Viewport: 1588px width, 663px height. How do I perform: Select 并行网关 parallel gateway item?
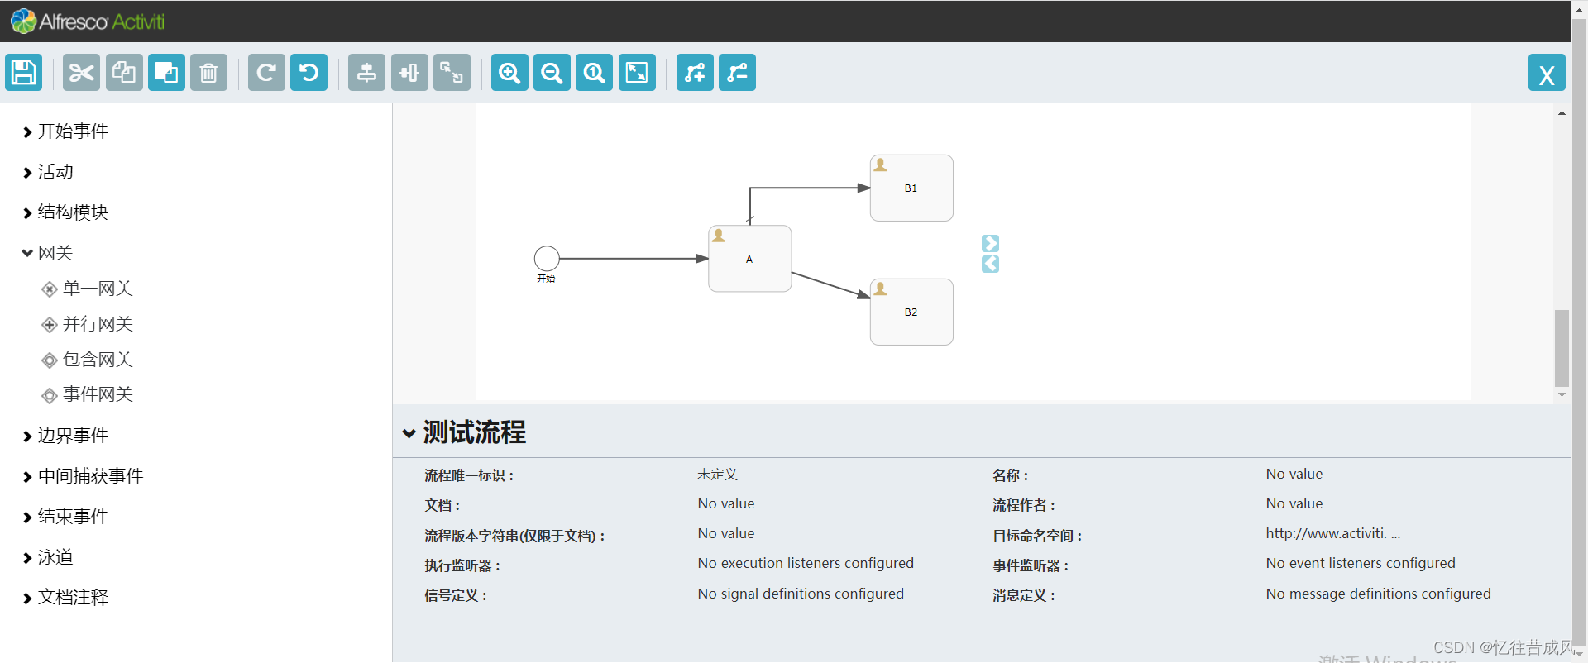click(x=88, y=324)
